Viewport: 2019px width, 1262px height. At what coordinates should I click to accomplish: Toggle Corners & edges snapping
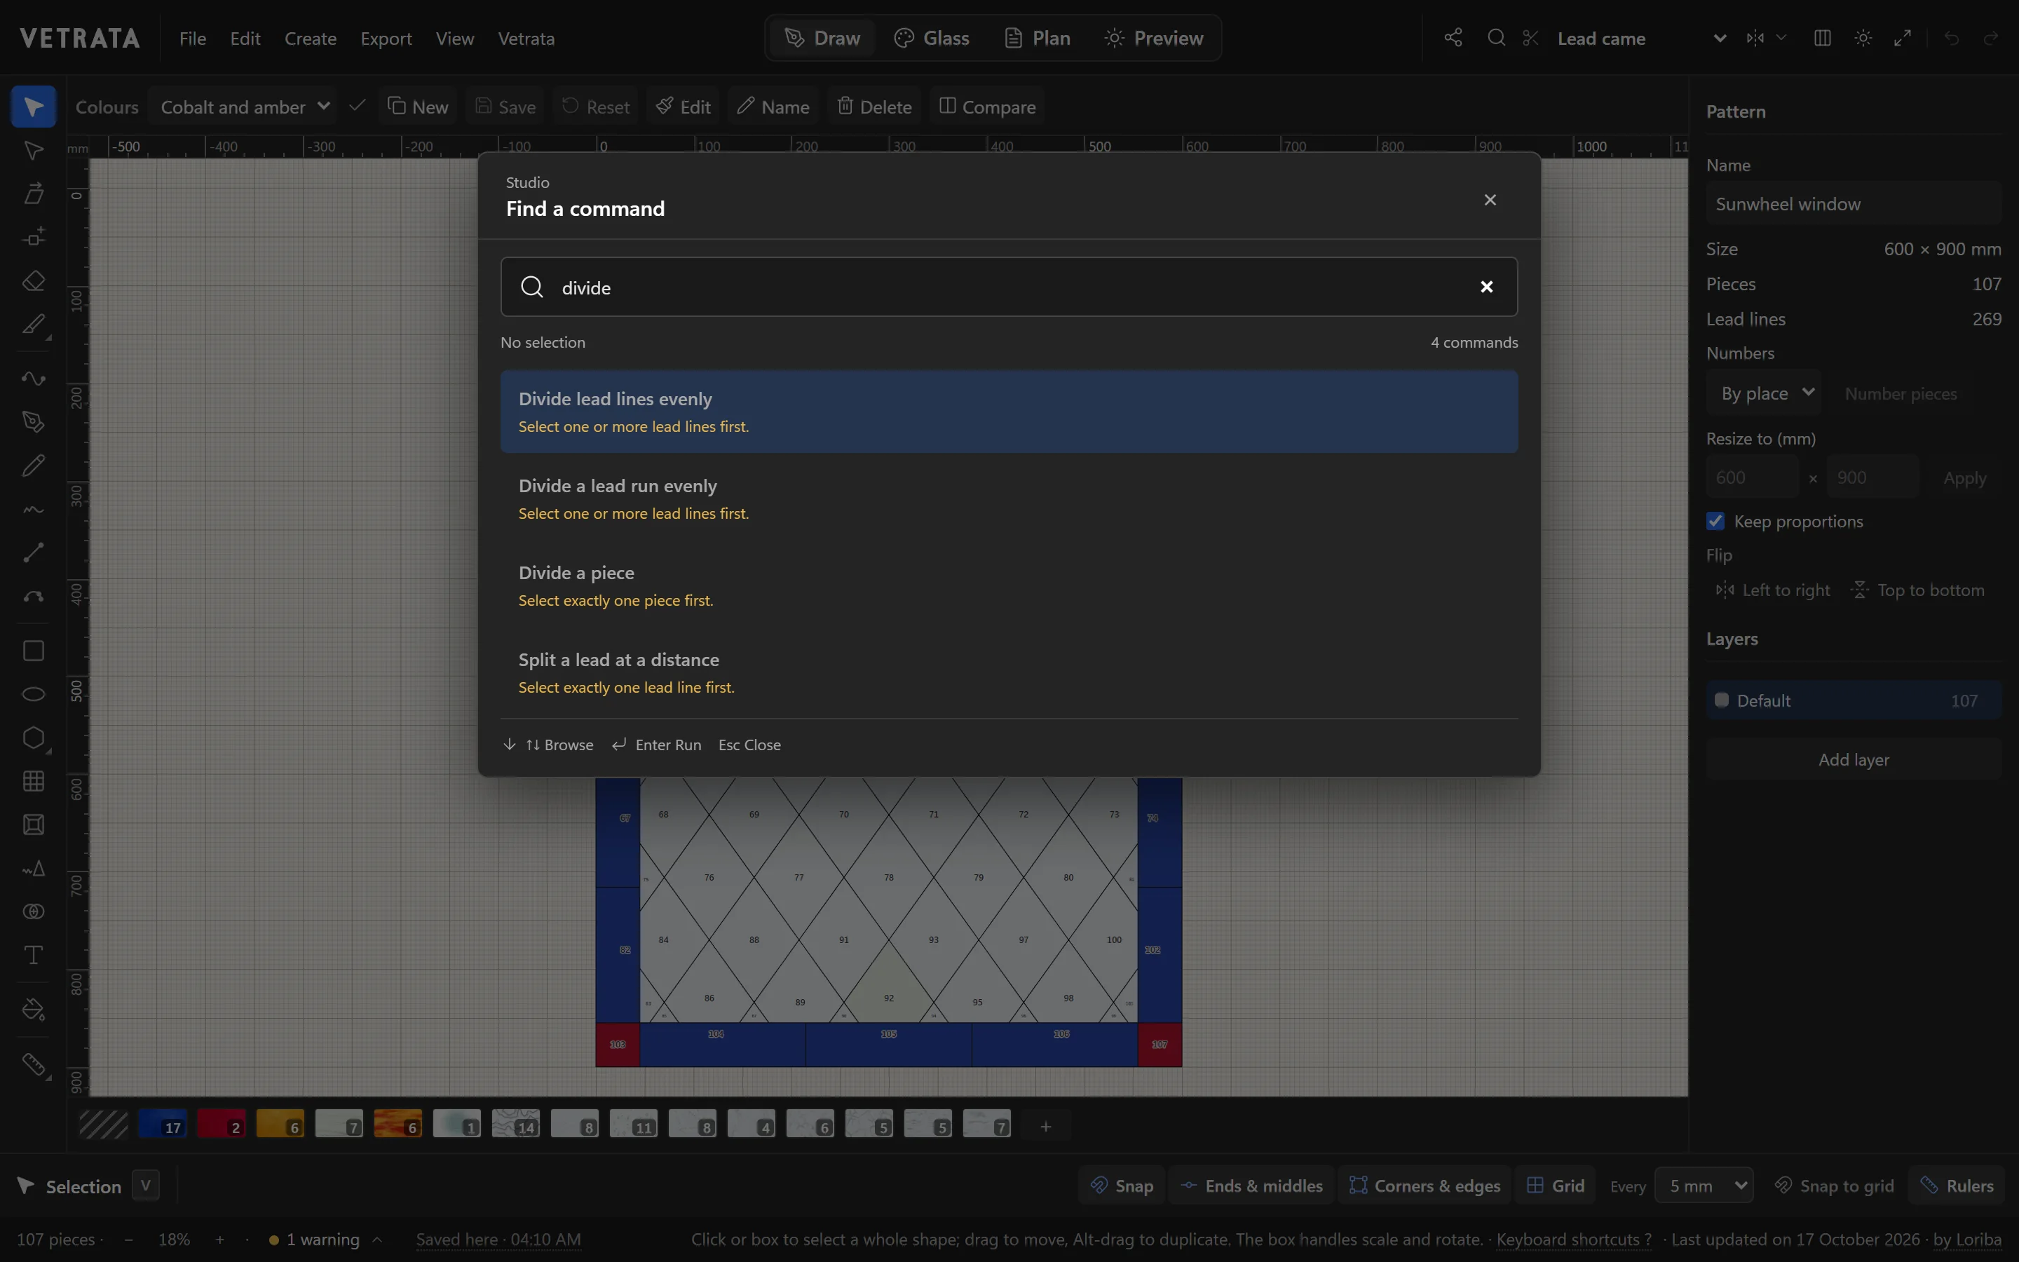pos(1425,1185)
